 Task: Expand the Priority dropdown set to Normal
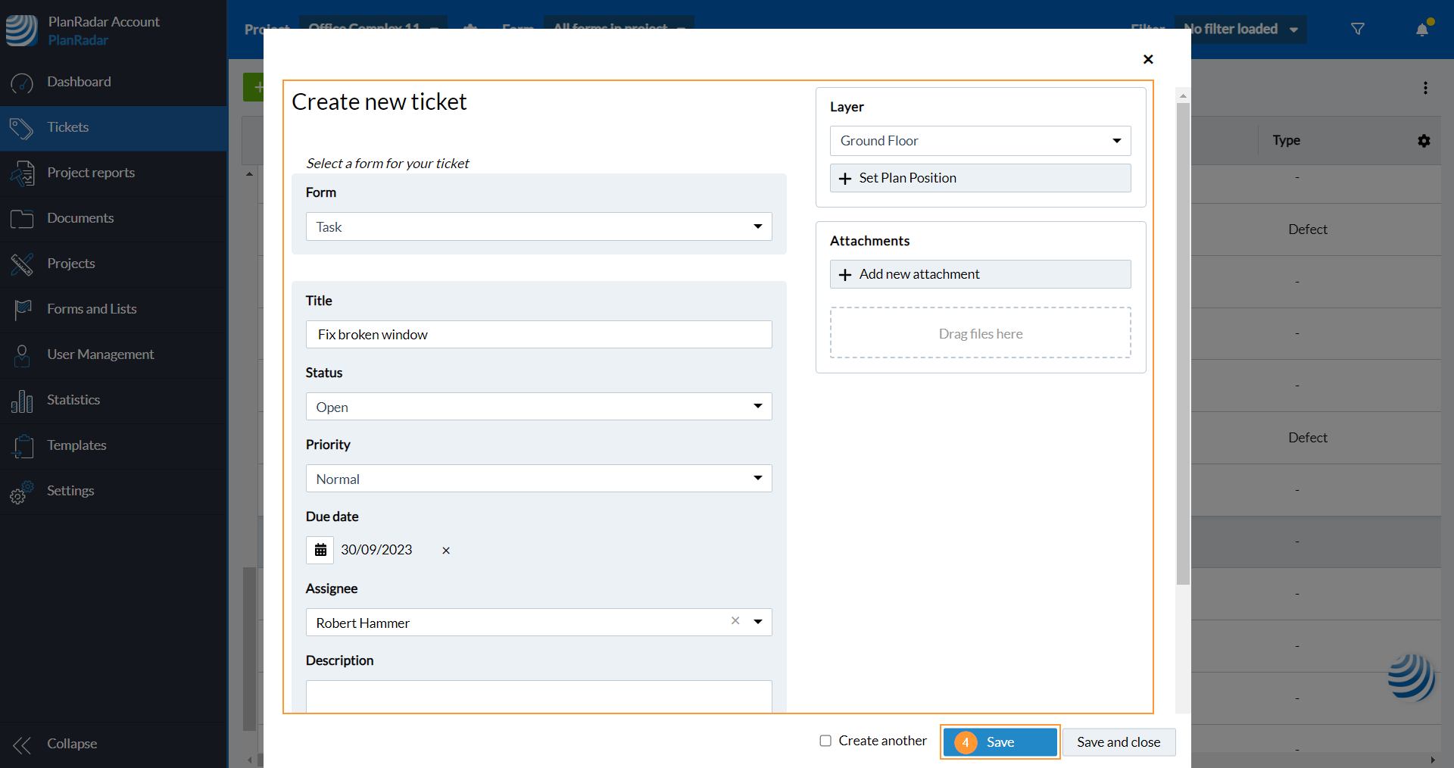point(538,479)
